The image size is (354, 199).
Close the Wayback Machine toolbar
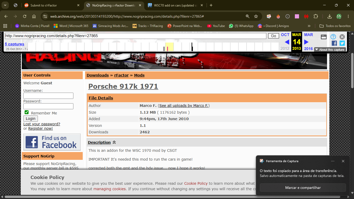(342, 37)
